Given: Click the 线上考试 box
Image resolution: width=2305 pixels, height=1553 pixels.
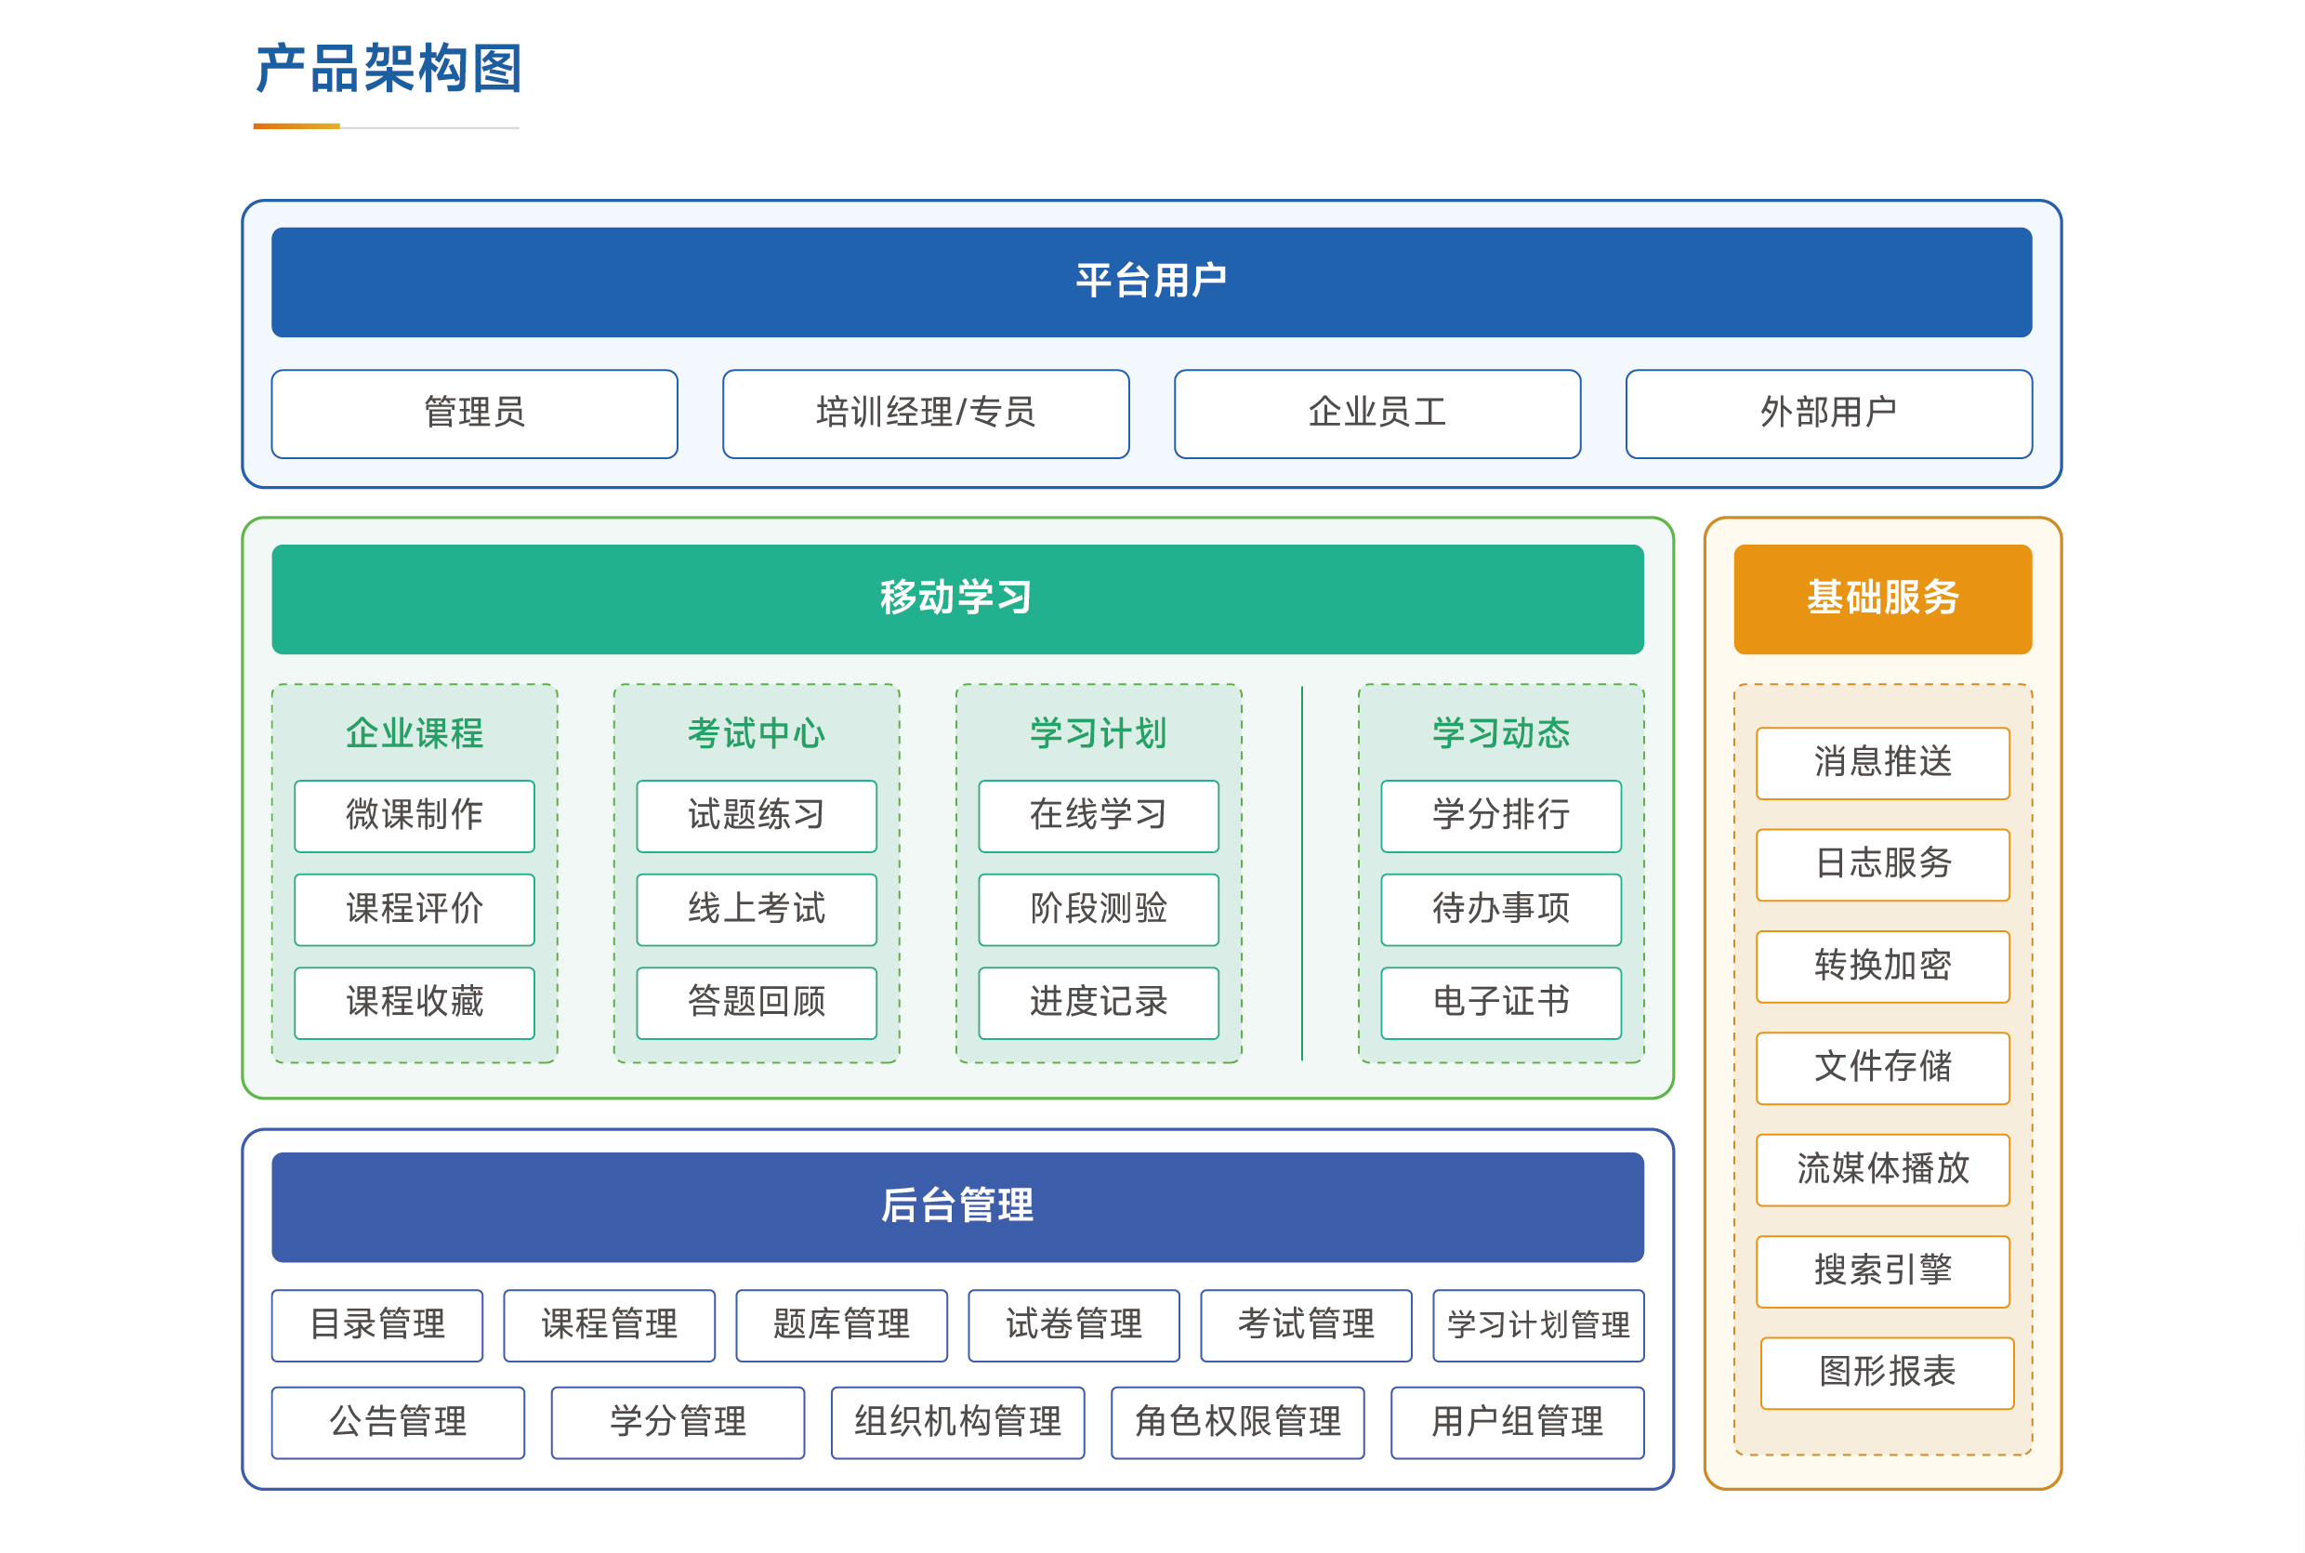Looking at the screenshot, I should 756,908.
